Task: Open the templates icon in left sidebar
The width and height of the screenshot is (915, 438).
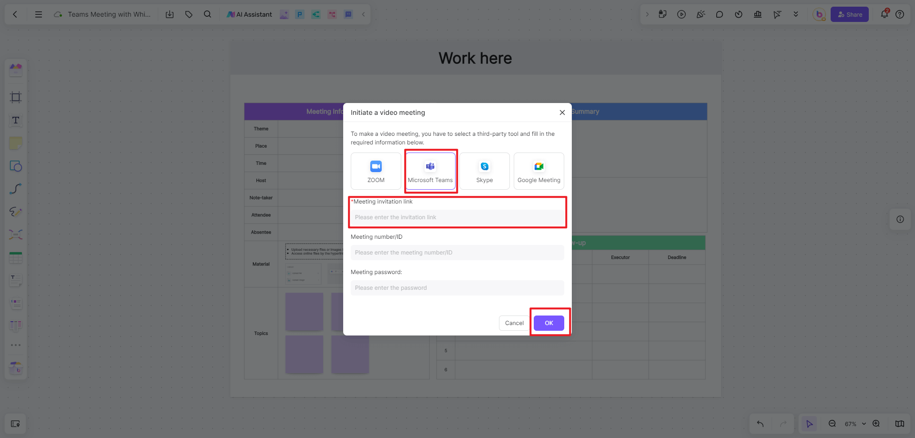Action: point(16,70)
